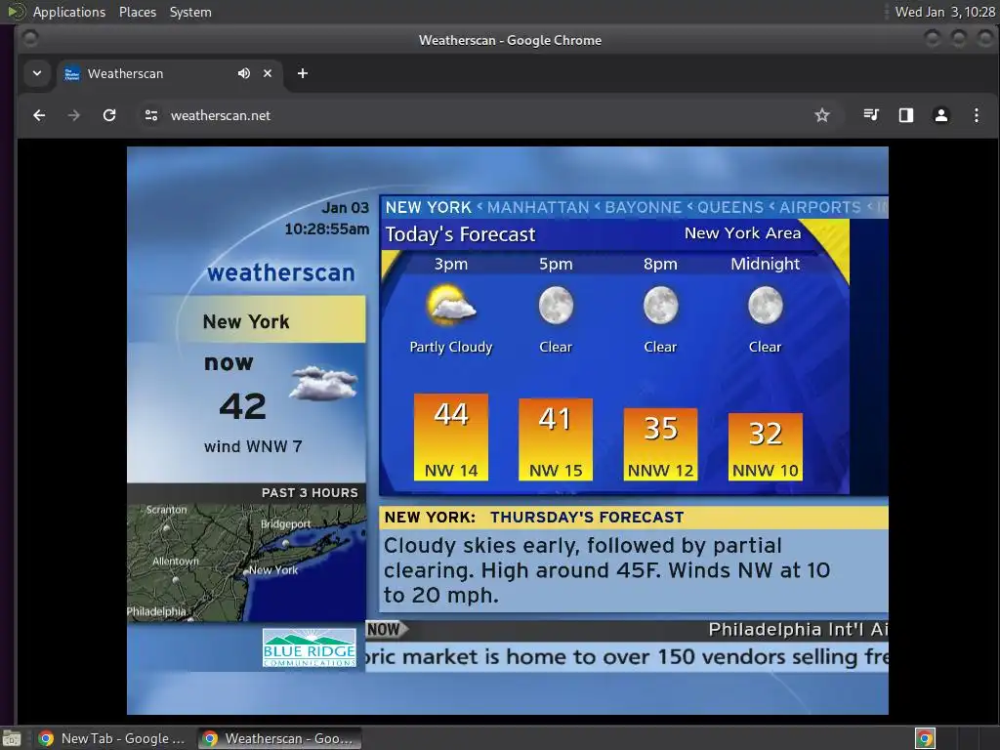Open the Places menu
1000x750 pixels.
point(138,12)
